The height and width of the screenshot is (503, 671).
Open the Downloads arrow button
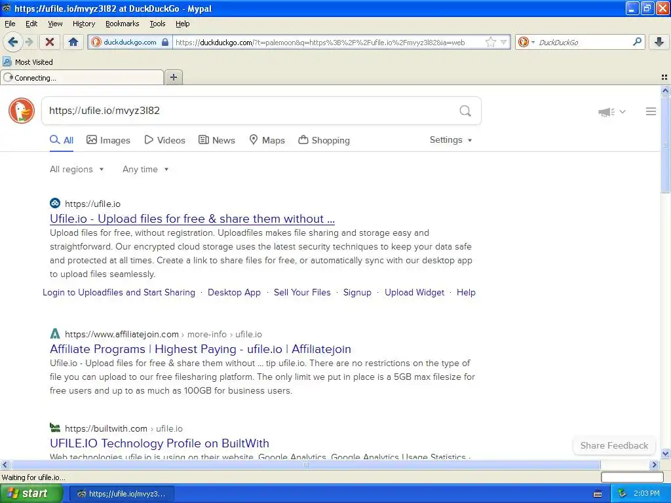(659, 42)
